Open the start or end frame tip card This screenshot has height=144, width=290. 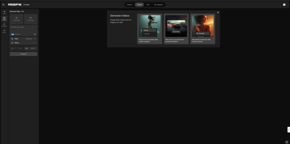176,29
